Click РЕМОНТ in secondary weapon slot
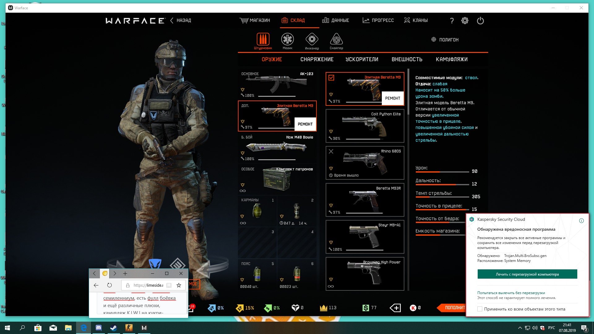The width and height of the screenshot is (594, 334). [305, 124]
